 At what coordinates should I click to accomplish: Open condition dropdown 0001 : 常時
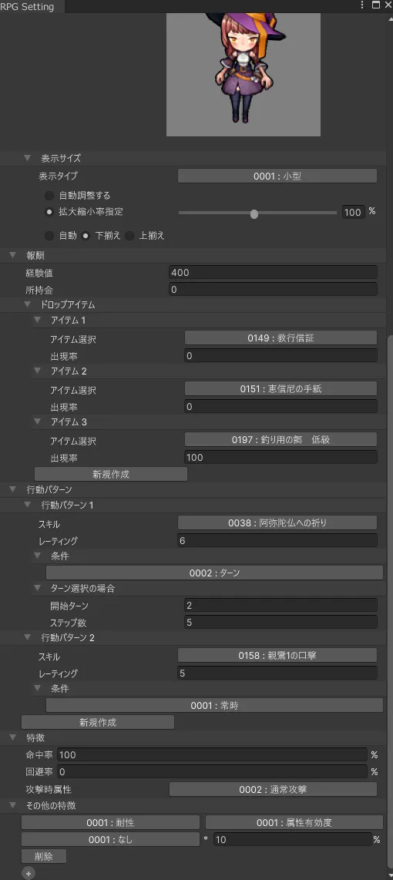(x=214, y=705)
